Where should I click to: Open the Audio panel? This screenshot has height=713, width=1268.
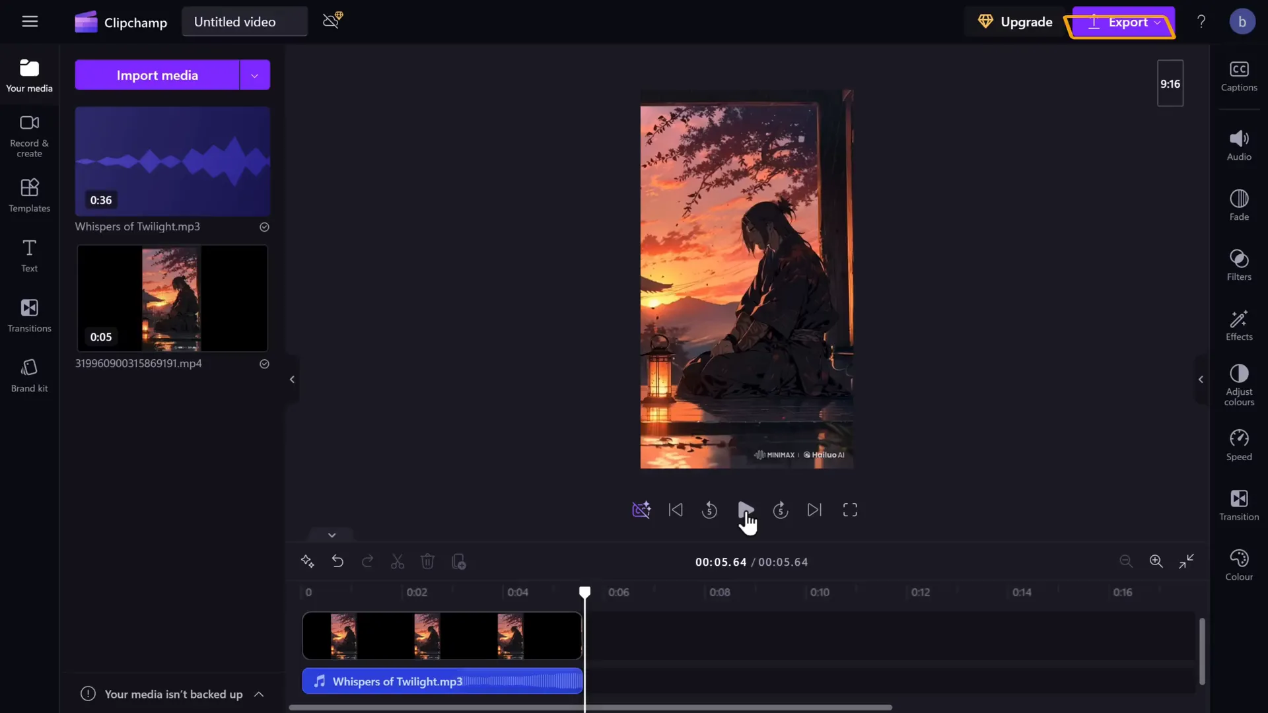tap(1239, 145)
